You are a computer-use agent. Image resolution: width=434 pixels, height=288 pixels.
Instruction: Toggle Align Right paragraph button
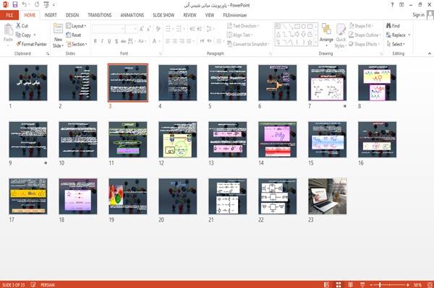pyautogui.click(x=182, y=41)
